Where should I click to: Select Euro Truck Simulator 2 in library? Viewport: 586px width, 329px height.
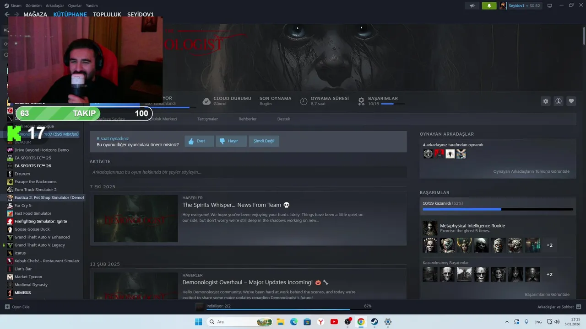click(x=35, y=190)
